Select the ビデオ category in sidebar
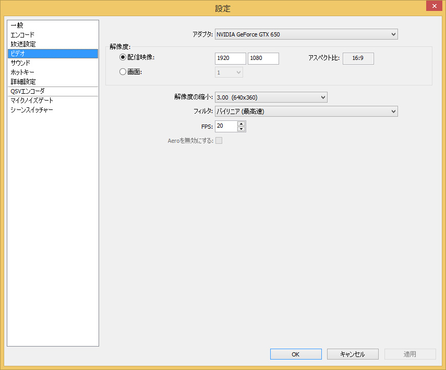 (53, 54)
